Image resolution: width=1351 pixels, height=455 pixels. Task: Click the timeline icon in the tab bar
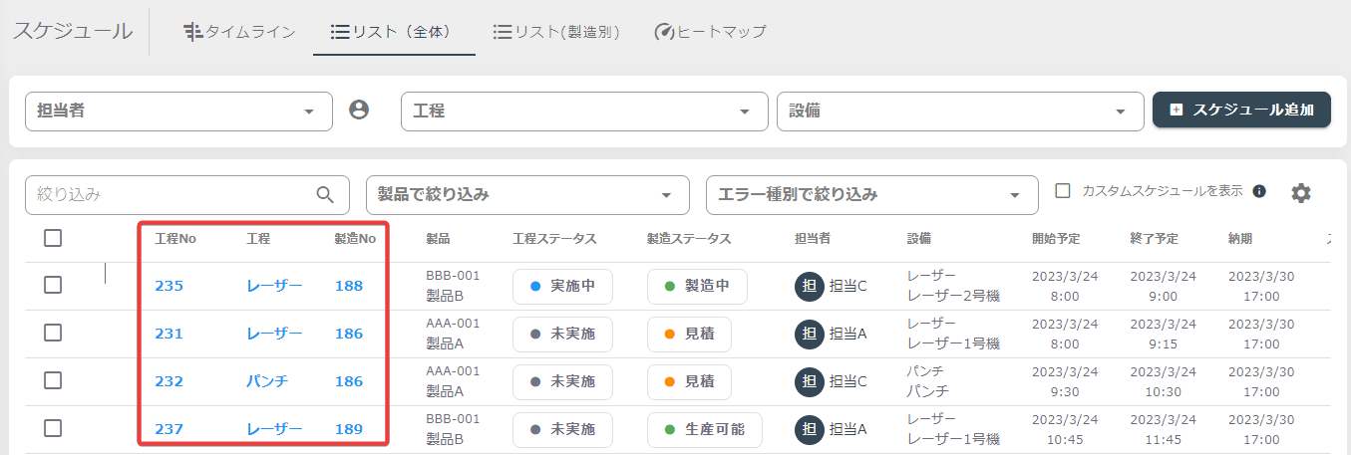coord(193,32)
